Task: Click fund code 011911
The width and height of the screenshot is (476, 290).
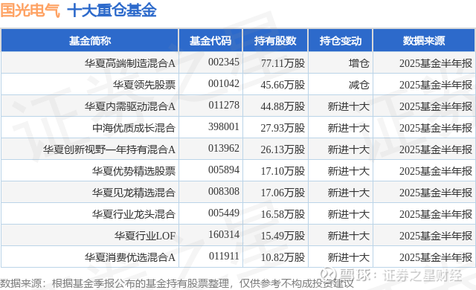Action: (224, 256)
